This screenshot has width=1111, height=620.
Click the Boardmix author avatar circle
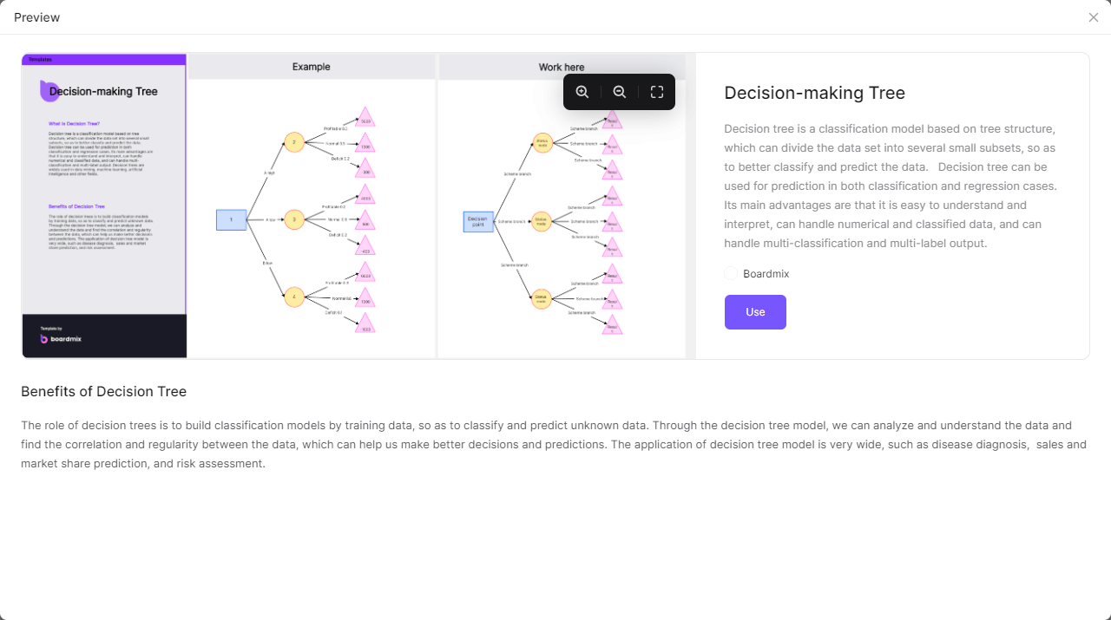pyautogui.click(x=731, y=274)
